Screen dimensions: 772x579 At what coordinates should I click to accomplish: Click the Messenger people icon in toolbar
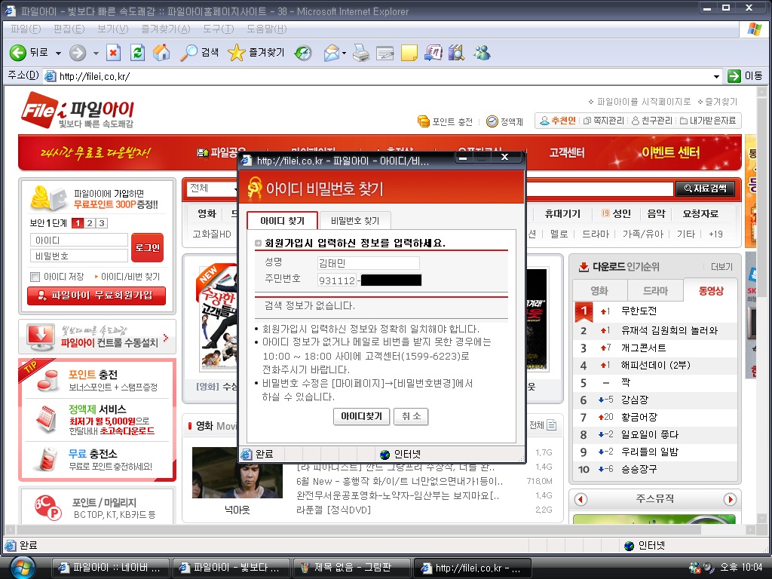pos(482,52)
